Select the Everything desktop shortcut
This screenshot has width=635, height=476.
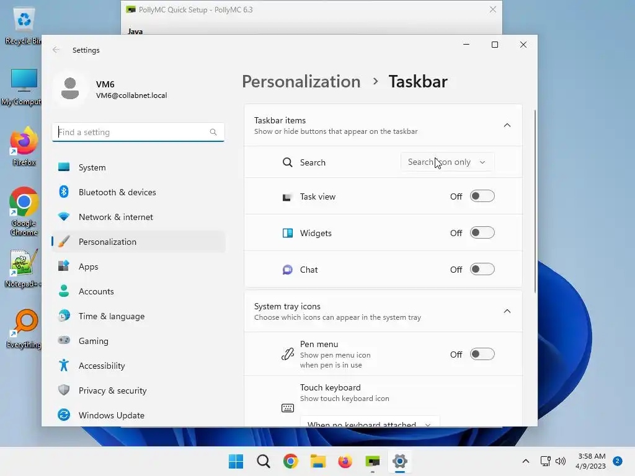tap(24, 328)
